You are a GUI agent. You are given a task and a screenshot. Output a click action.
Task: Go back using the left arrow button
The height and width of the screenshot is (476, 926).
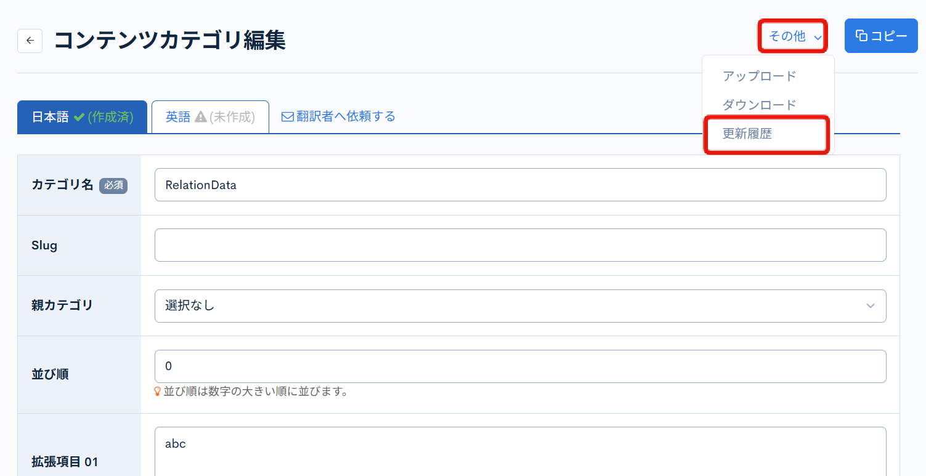click(x=30, y=41)
